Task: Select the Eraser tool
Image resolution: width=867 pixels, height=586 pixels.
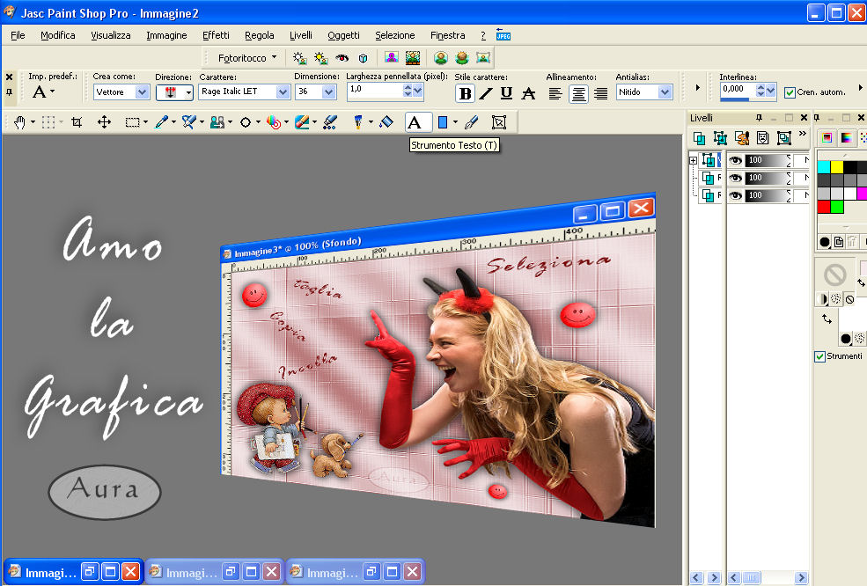Action: pos(302,122)
